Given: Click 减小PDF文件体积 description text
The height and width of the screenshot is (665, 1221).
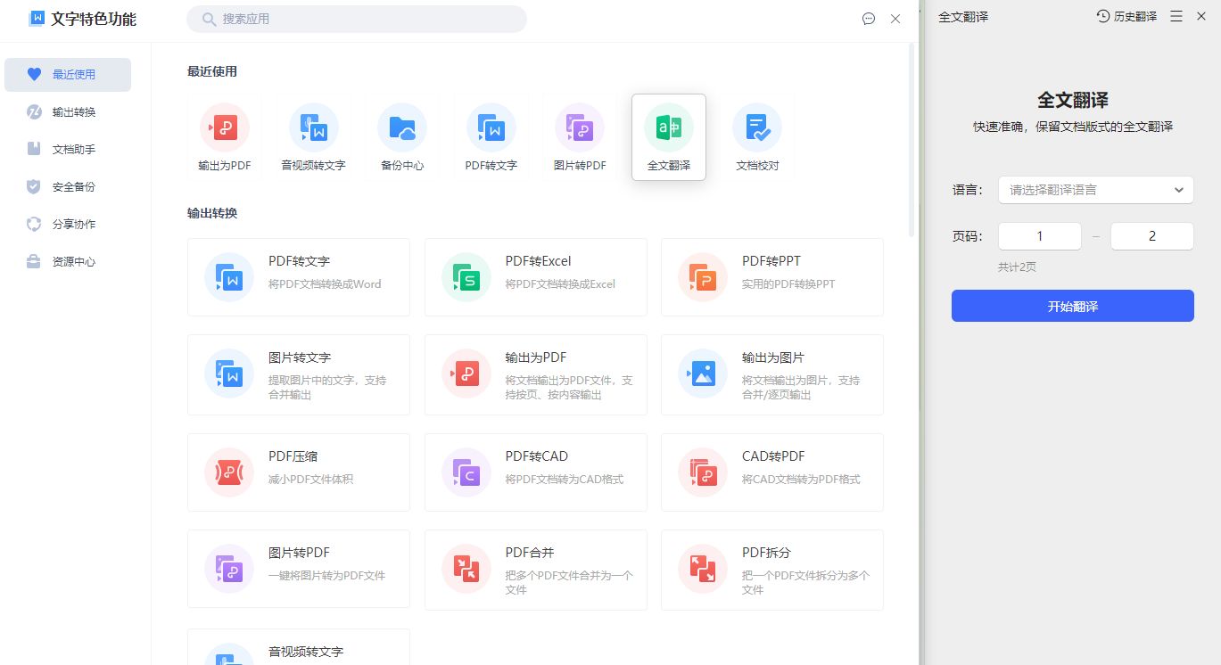Looking at the screenshot, I should pyautogui.click(x=311, y=480).
